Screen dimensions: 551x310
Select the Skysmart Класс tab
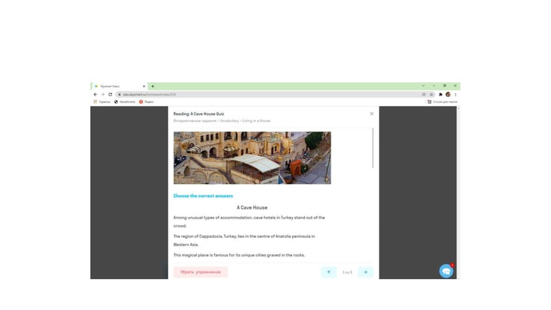pos(118,86)
